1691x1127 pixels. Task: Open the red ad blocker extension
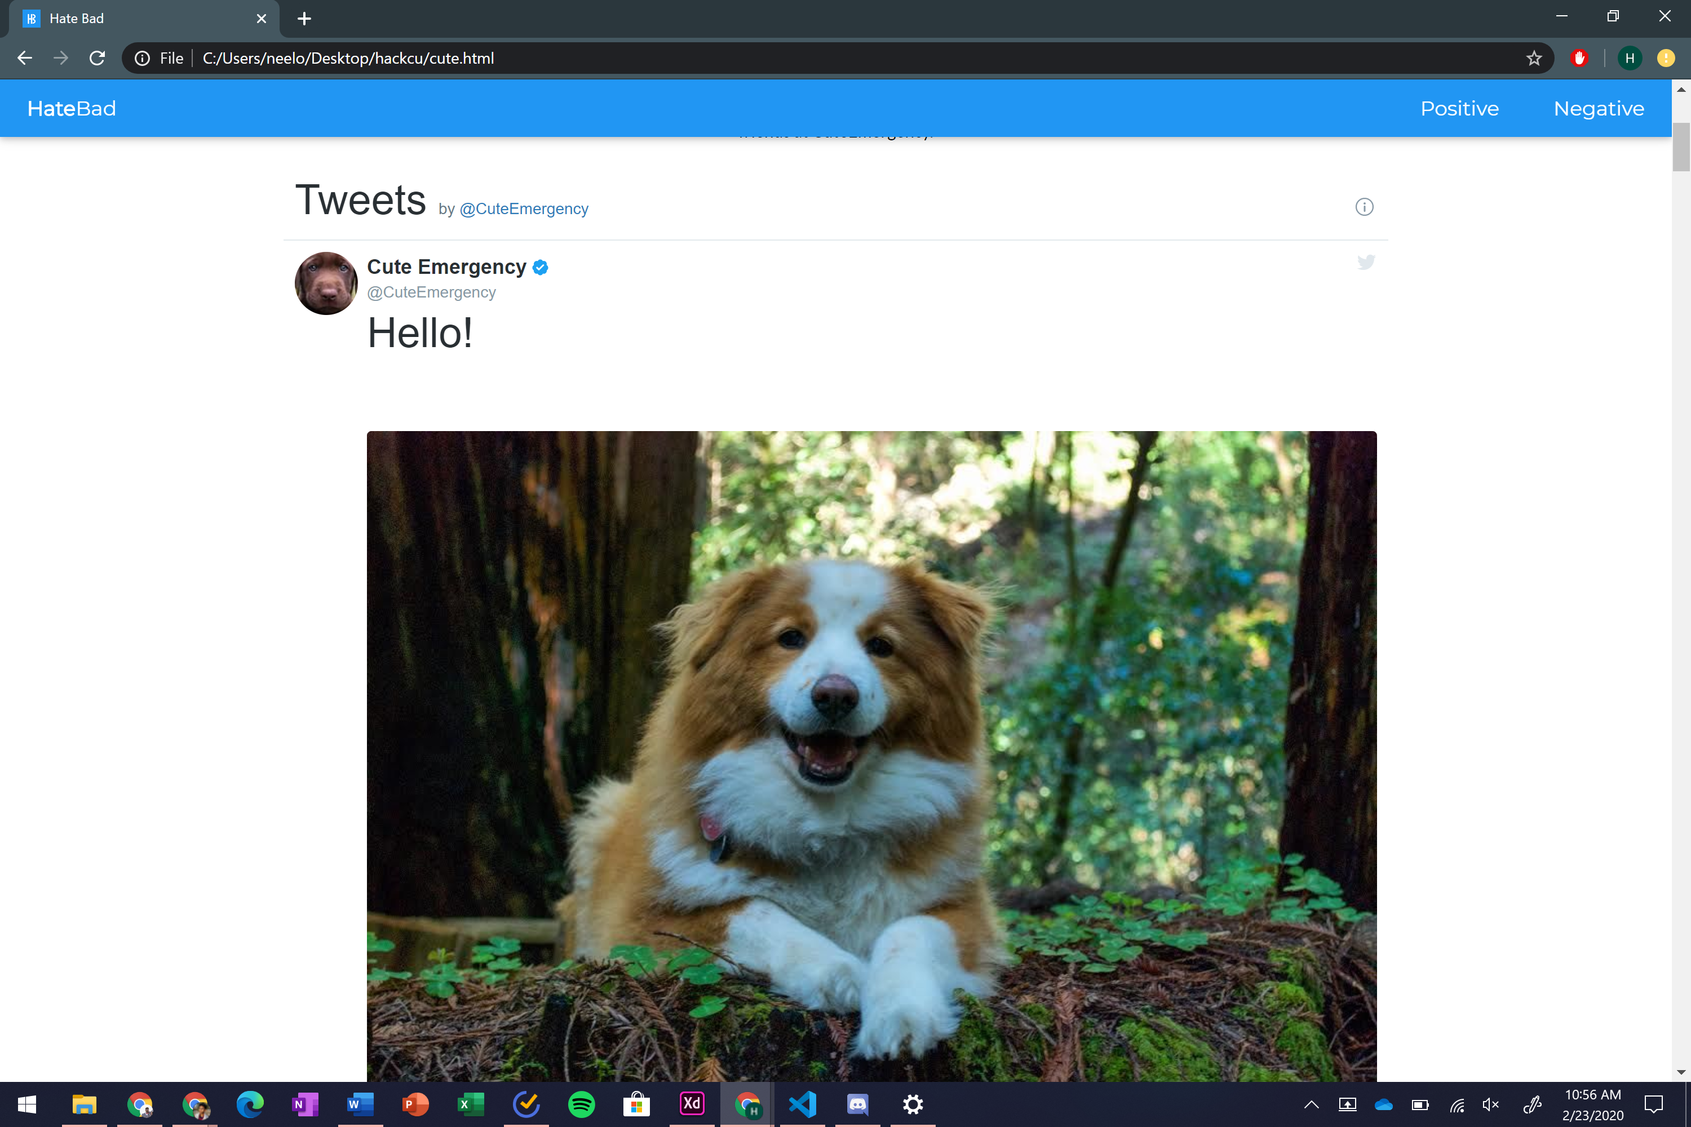(x=1579, y=58)
